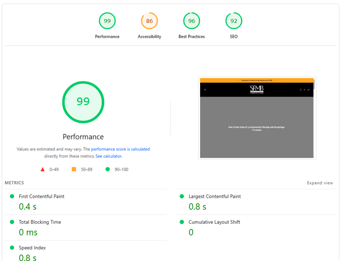Viewport: 341px width, 261px height.
Task: Click the Accessibility score gauge 86
Action: (x=149, y=21)
